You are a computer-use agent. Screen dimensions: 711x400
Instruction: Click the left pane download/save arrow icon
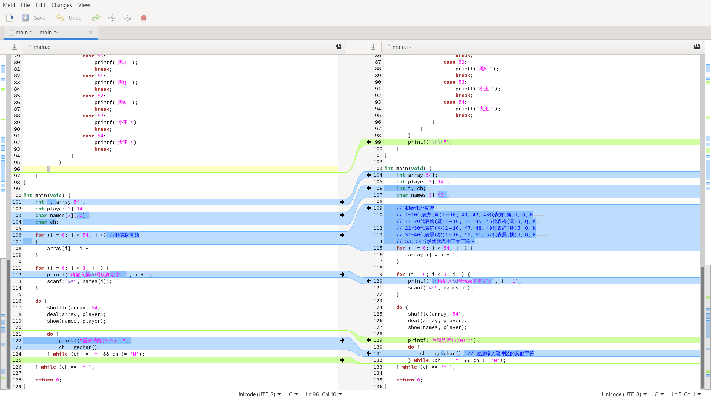pos(14,47)
